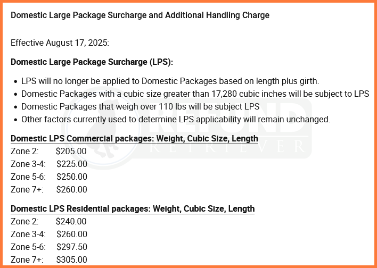This screenshot has width=377, height=268.
Task: Click the main title about Large Package Surcharge
Action: pyautogui.click(x=140, y=15)
